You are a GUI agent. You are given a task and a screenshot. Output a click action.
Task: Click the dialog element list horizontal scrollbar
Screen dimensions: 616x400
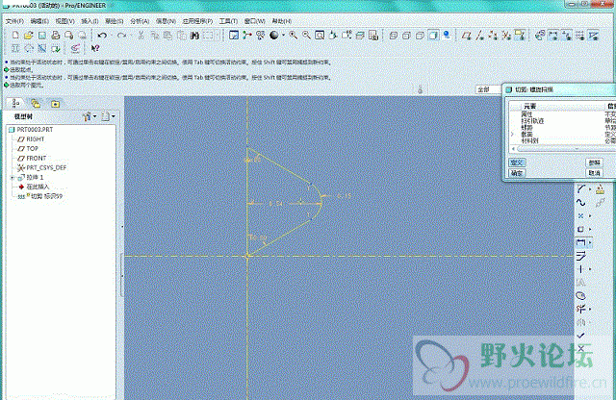coord(564,149)
